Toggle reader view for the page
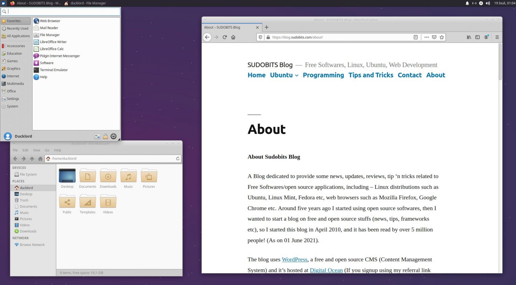Viewport: 516px width, 285px height. tap(416, 37)
